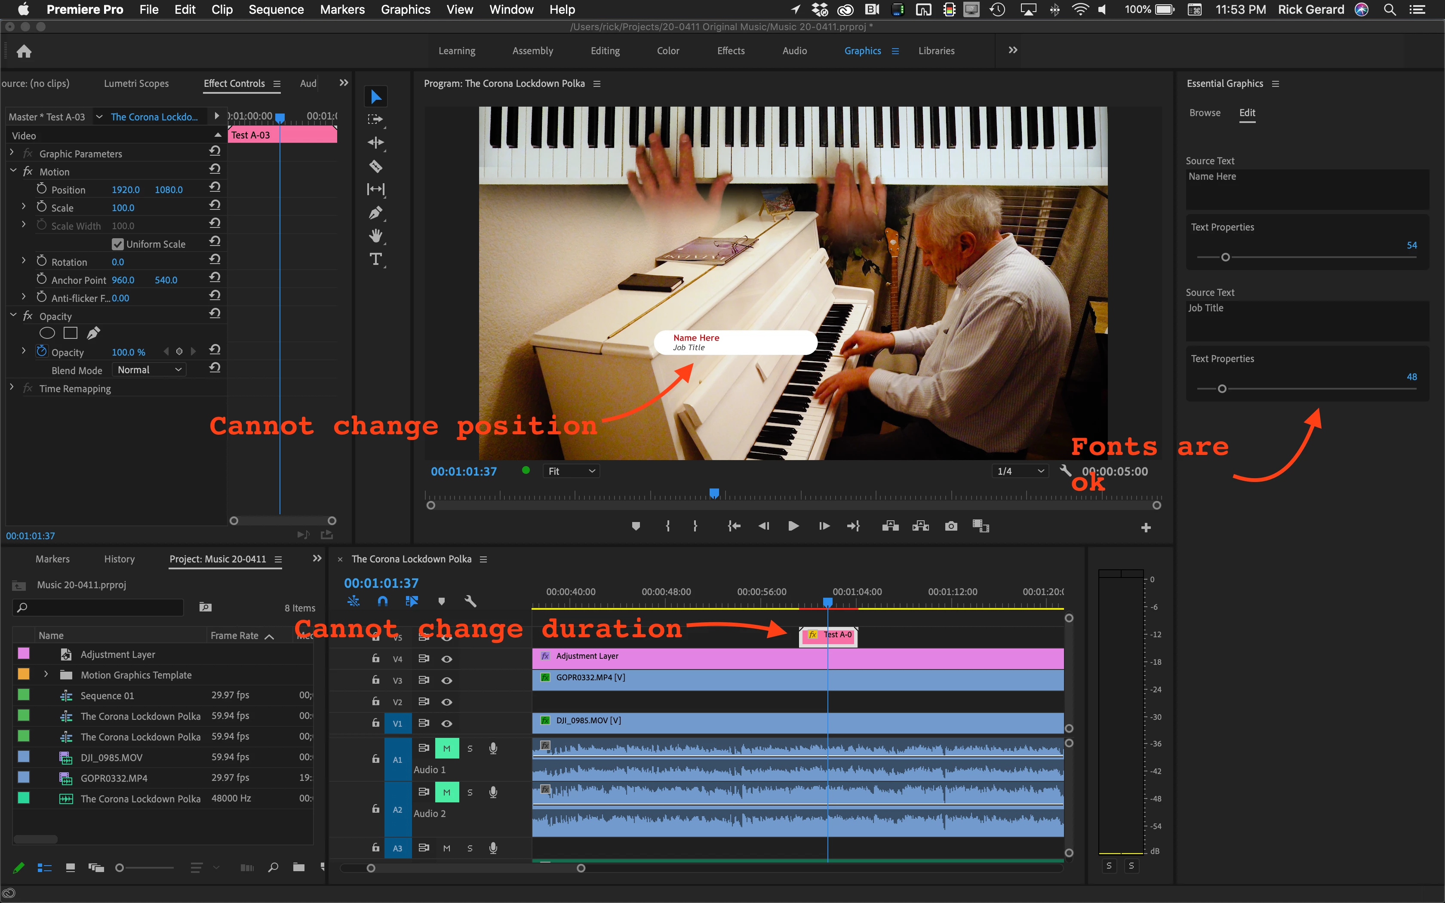Toggle timeline Snap magnet icon
The image size is (1445, 903).
[x=383, y=602]
